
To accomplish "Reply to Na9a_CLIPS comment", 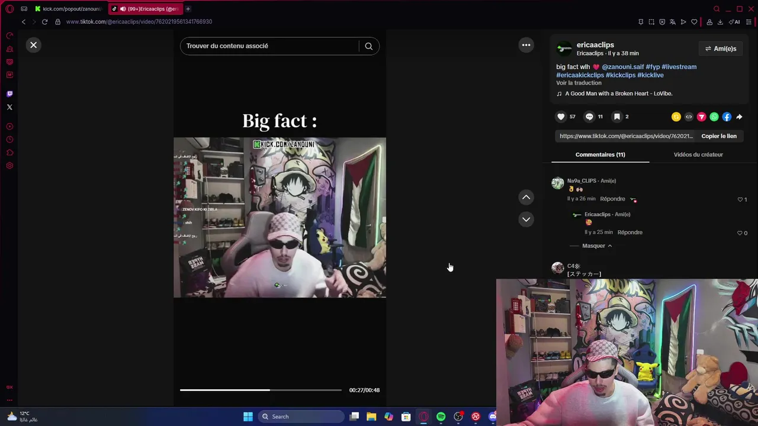I will click(x=612, y=199).
